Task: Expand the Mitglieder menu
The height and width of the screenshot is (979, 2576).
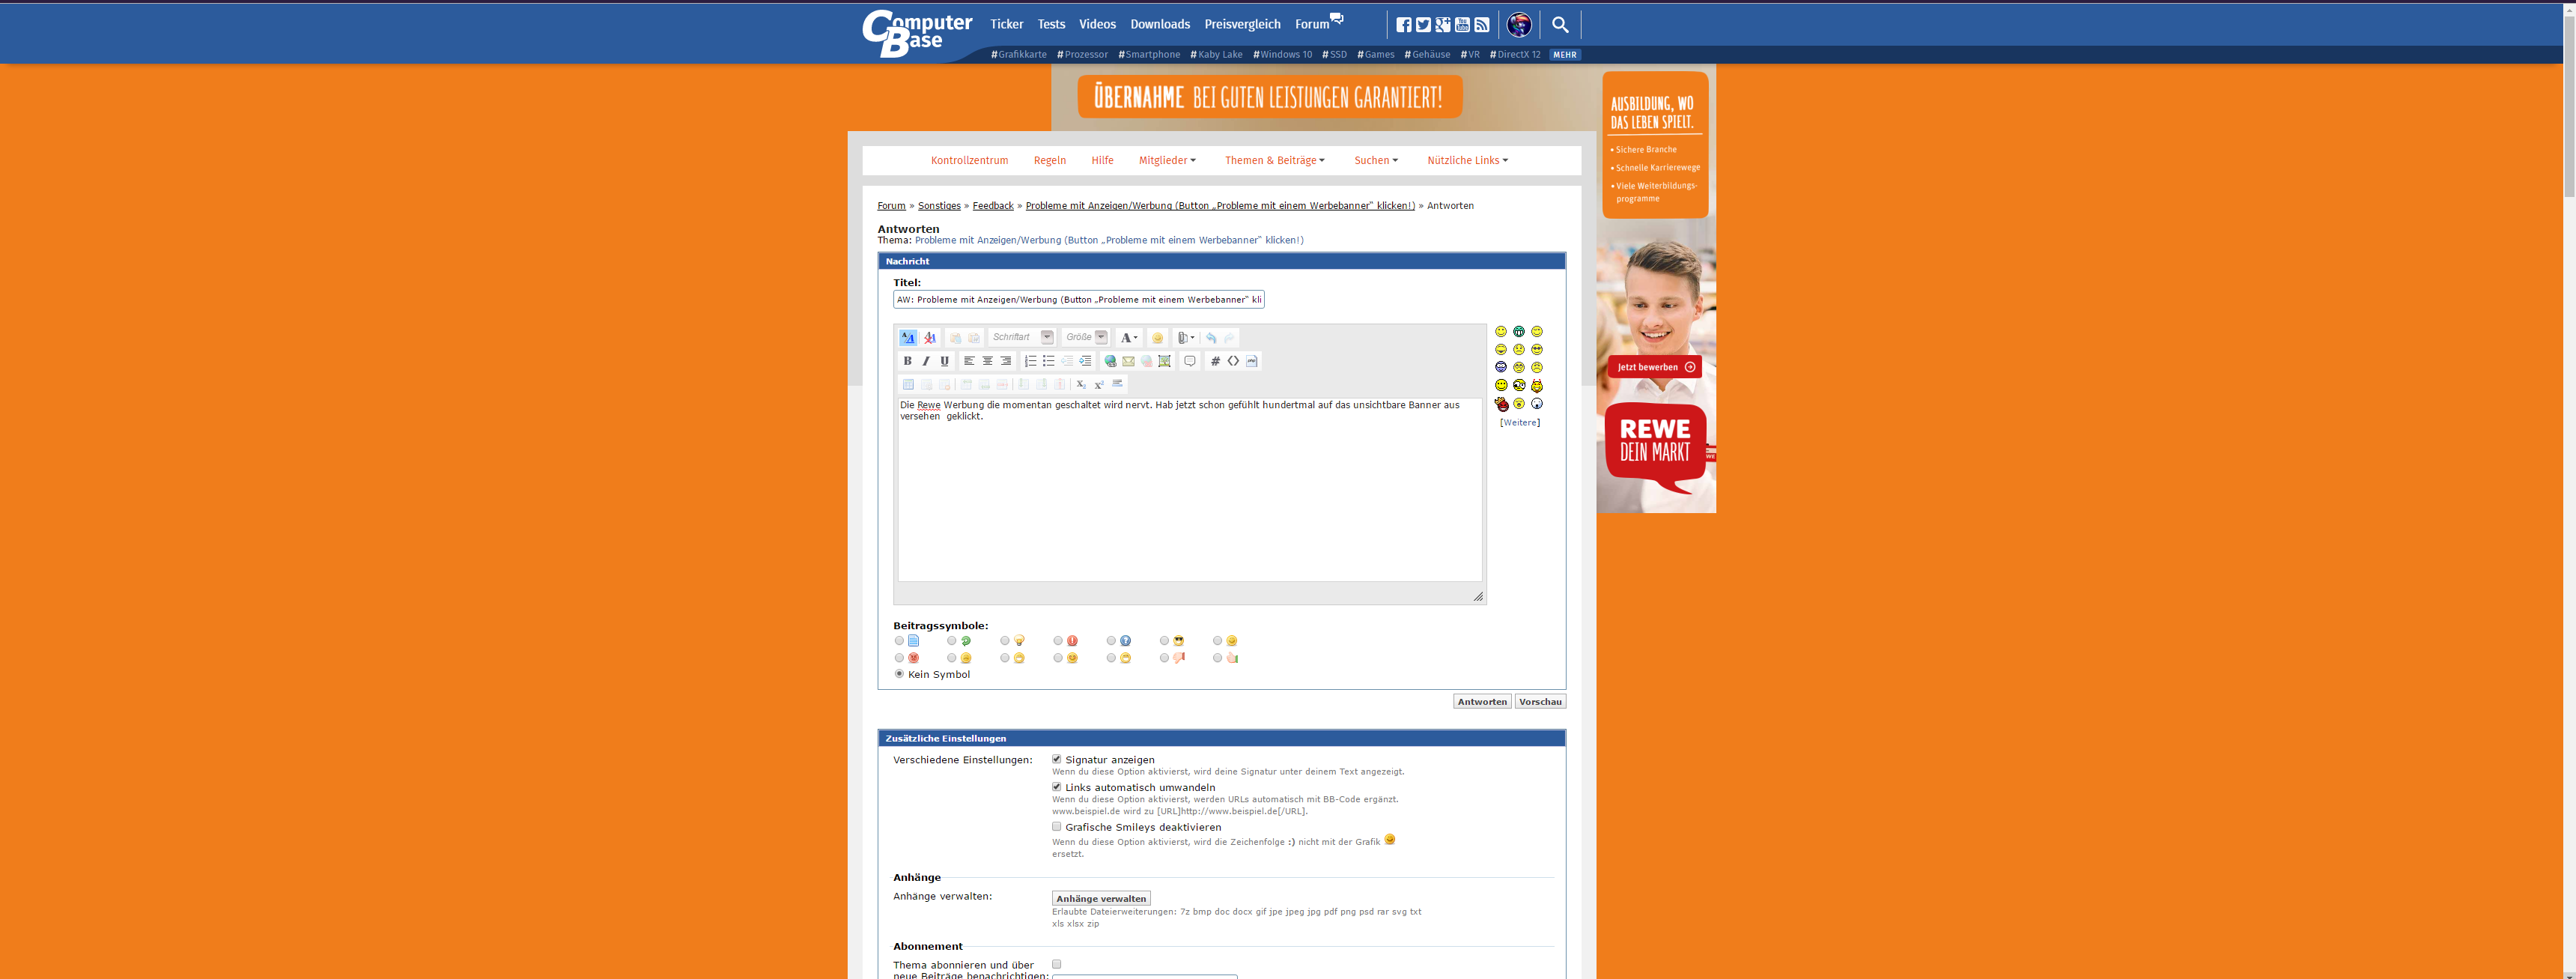Action: tap(1166, 160)
